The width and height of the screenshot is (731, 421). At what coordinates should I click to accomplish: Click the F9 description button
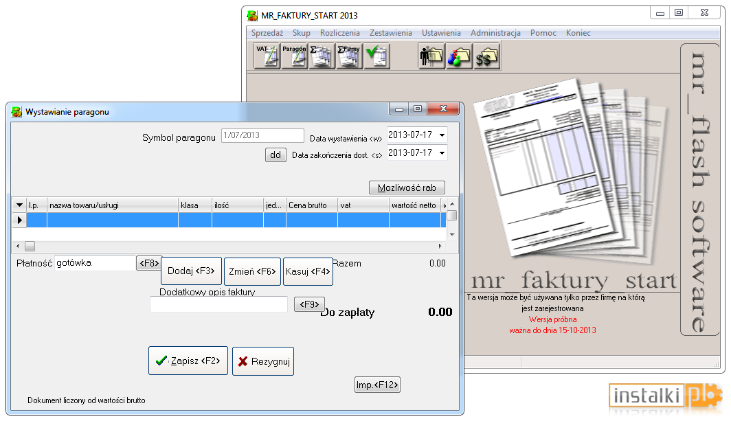[x=309, y=304]
